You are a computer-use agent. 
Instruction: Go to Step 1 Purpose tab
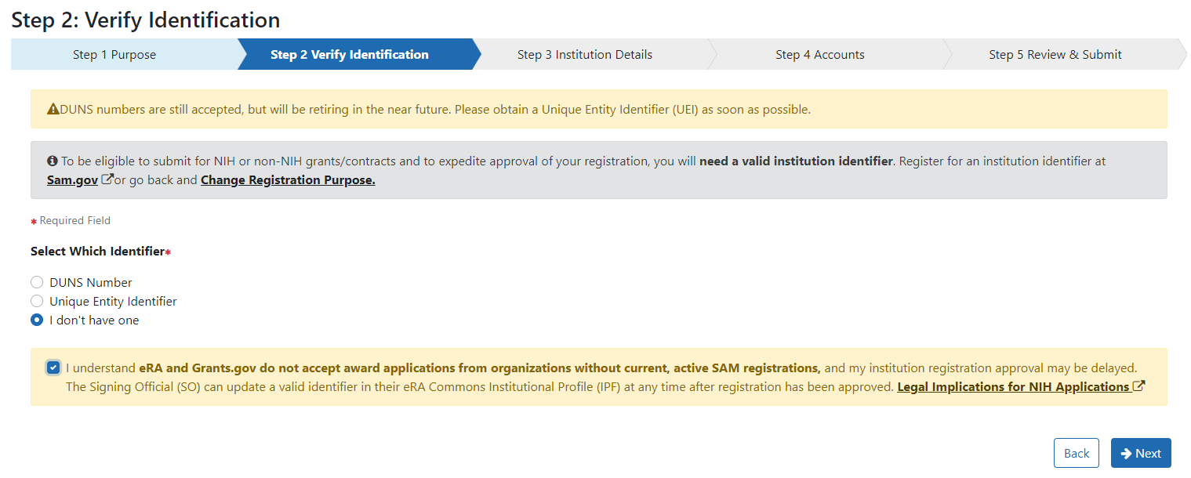point(114,55)
